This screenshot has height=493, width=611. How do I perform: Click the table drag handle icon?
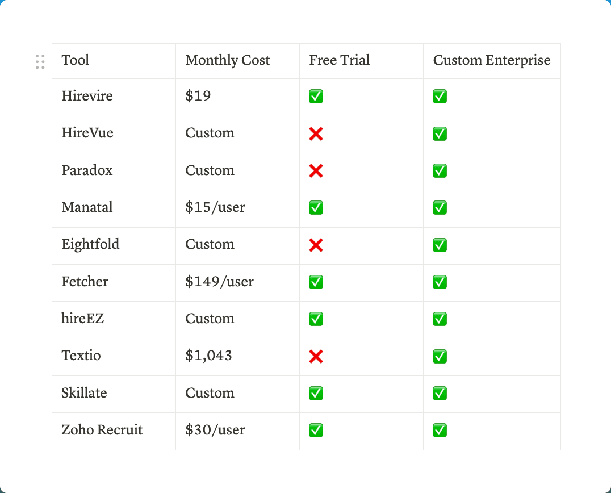40,62
